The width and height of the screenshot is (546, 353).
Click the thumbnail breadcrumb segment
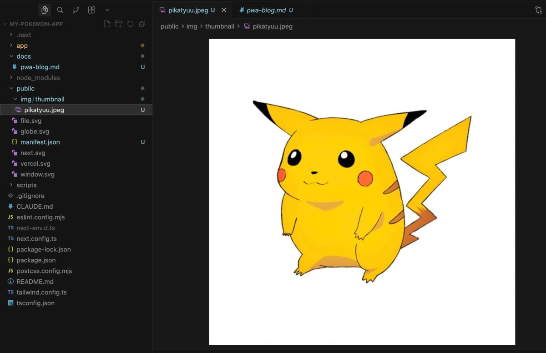click(x=219, y=26)
